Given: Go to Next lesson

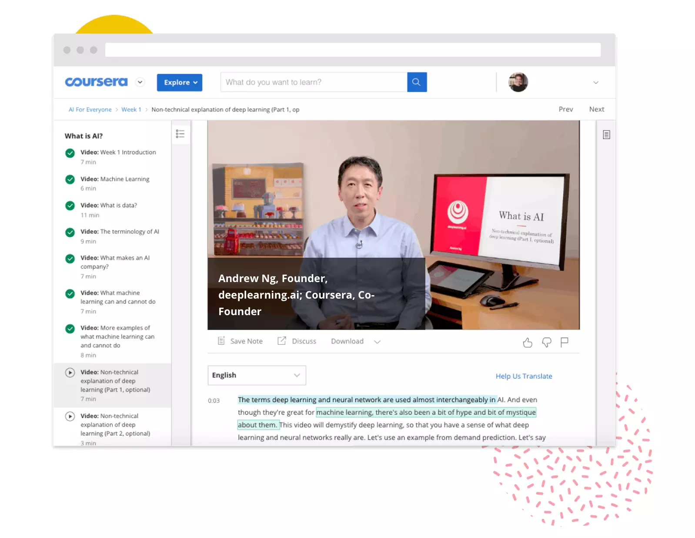Looking at the screenshot, I should click(596, 109).
